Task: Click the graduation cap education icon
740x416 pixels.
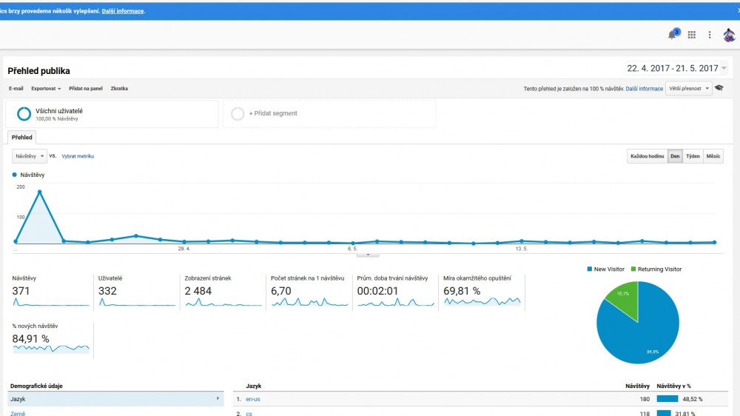Action: [719, 88]
